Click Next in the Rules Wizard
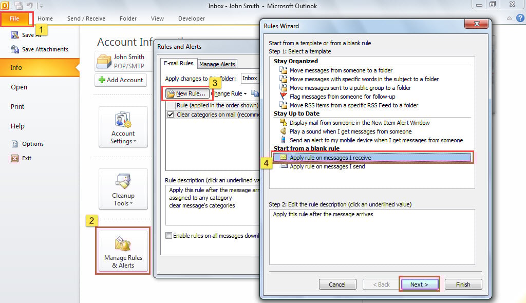This screenshot has width=526, height=303. point(419,284)
